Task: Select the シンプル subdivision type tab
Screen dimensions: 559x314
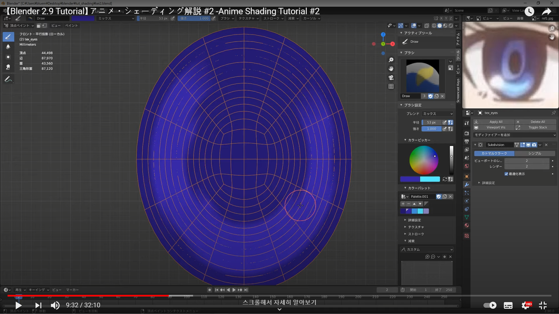Action: click(x=535, y=154)
